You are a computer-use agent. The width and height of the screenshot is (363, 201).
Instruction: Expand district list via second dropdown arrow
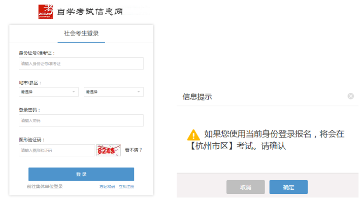139,92
